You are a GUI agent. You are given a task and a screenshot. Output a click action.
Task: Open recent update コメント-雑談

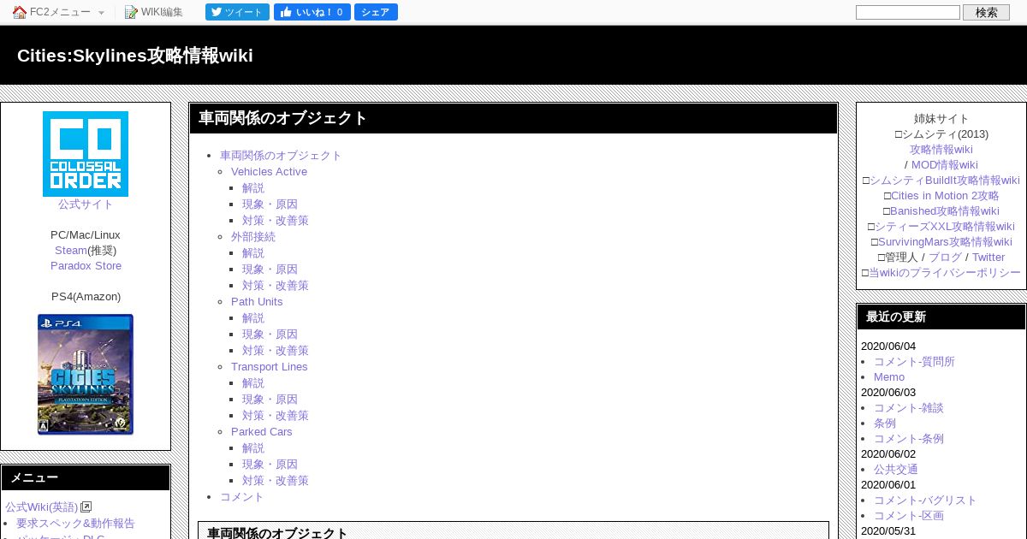pyautogui.click(x=909, y=408)
